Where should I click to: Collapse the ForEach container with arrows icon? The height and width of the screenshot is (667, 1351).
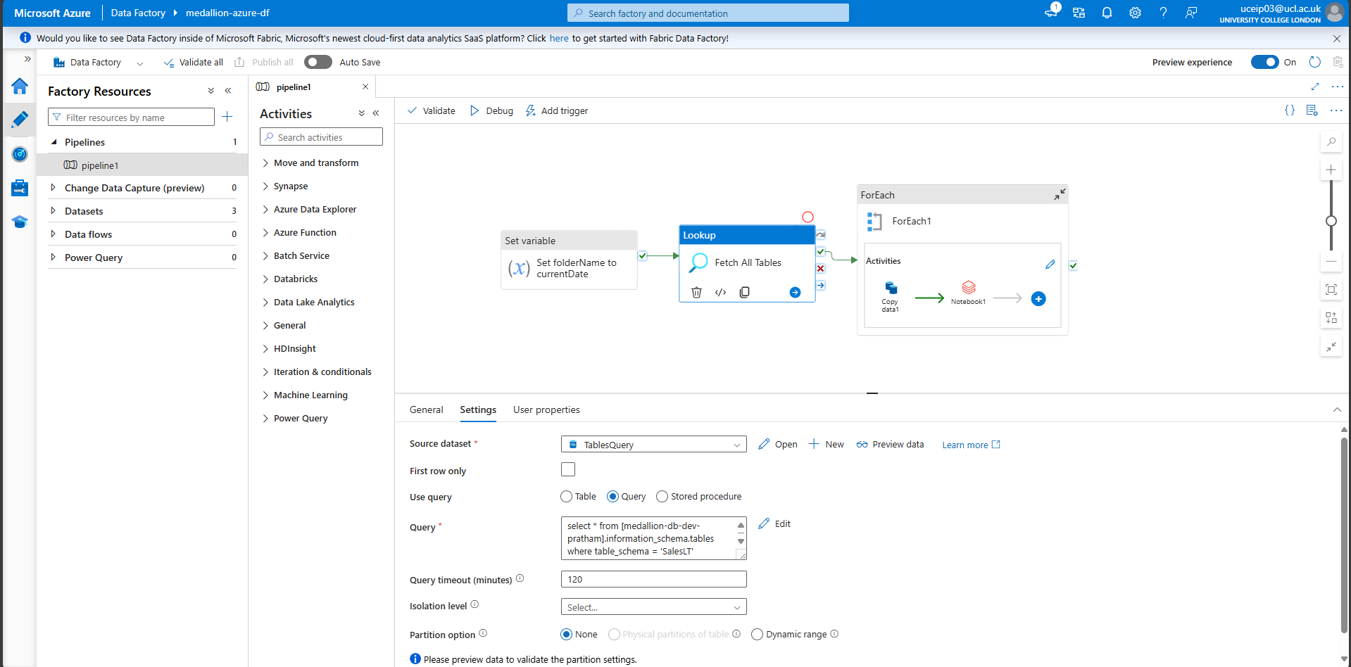pyautogui.click(x=1060, y=194)
